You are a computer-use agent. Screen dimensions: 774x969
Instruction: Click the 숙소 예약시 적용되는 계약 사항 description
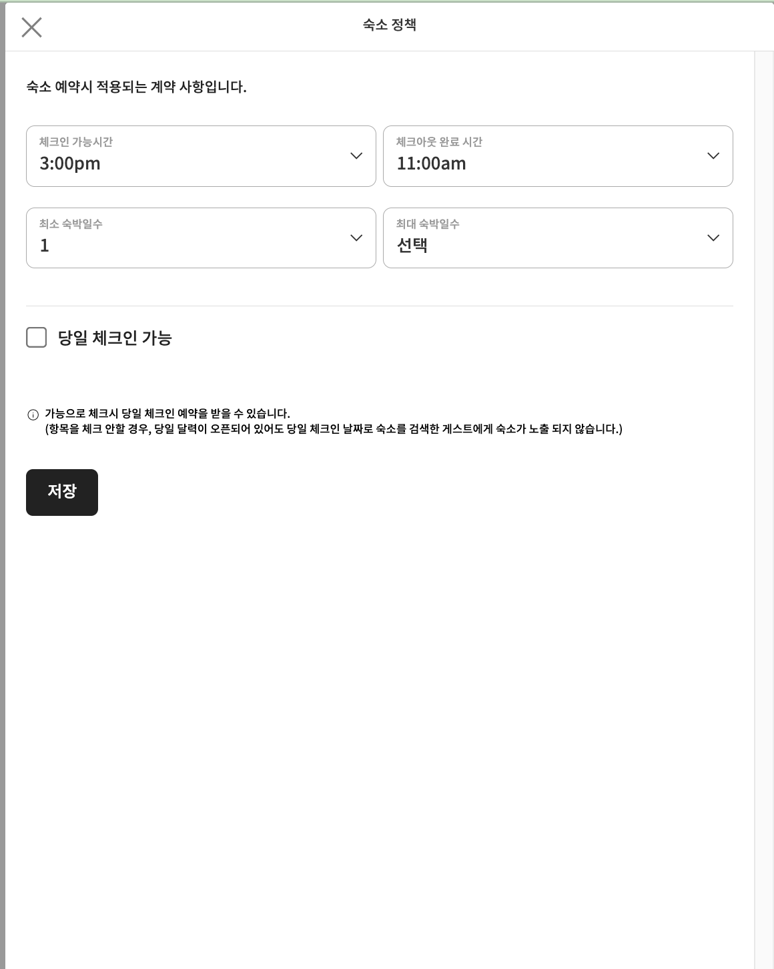click(136, 87)
